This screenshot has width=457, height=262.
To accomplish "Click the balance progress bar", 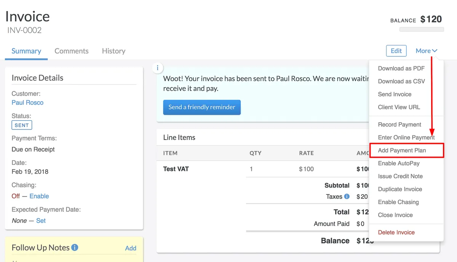I will (421, 29).
